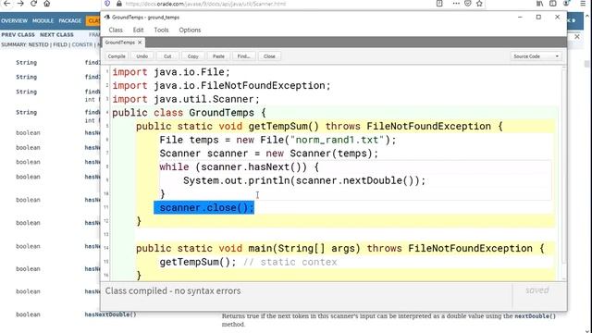Jump to the NESTED summary link
The height and width of the screenshot is (333, 592).
point(39,44)
